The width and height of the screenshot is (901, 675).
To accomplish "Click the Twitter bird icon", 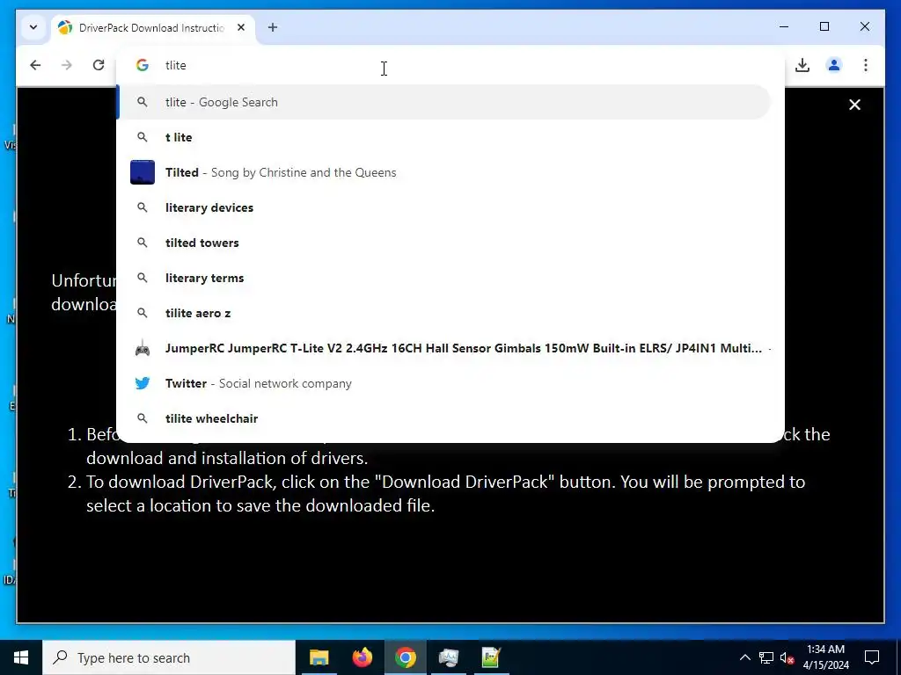I will (143, 383).
